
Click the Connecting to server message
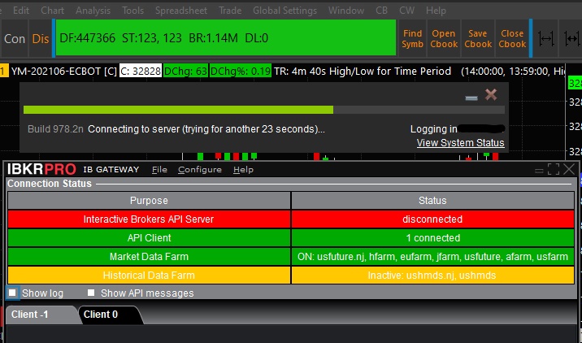tap(206, 129)
